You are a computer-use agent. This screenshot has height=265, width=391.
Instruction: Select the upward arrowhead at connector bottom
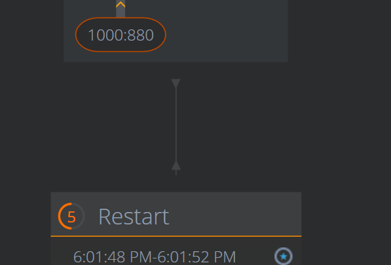176,166
